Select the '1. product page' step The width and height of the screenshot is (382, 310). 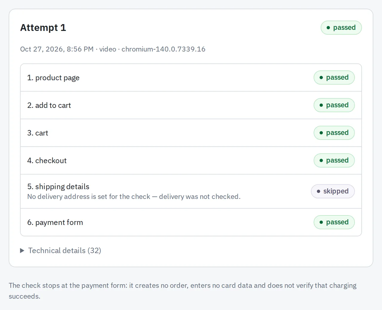191,77
